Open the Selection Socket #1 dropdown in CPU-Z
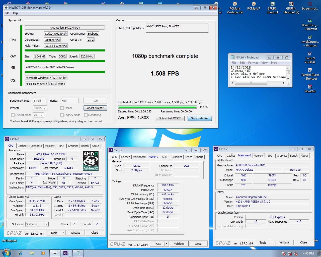This screenshot has height=257, width=321. 37,224
